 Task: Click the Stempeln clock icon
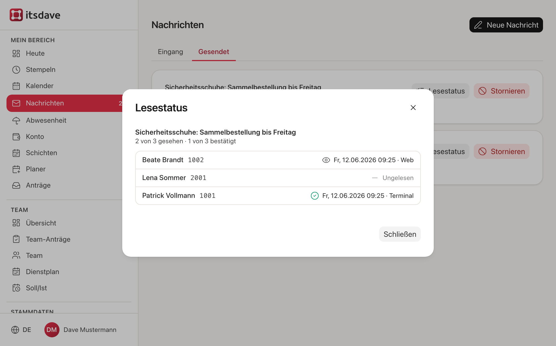[16, 70]
